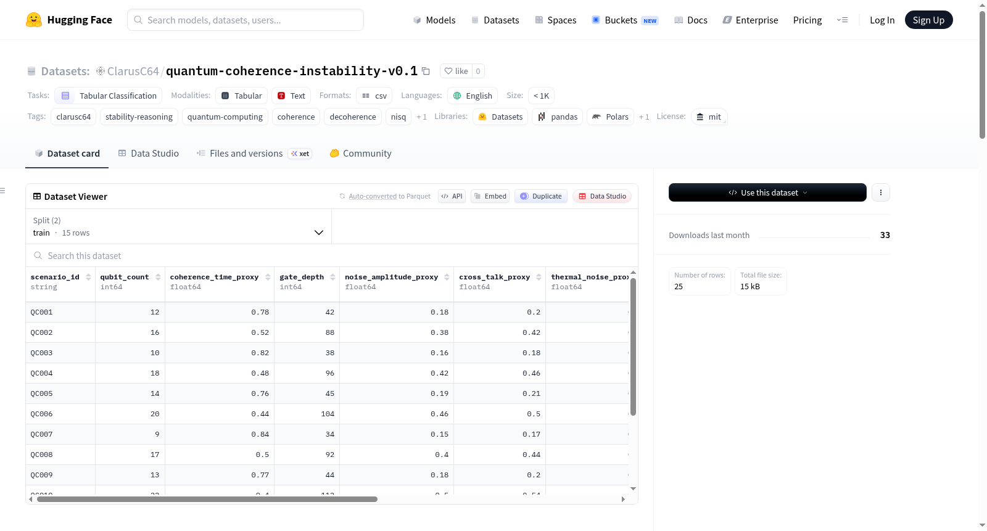Open the API button
Viewport: 987px width, 531px height.
[x=452, y=196]
